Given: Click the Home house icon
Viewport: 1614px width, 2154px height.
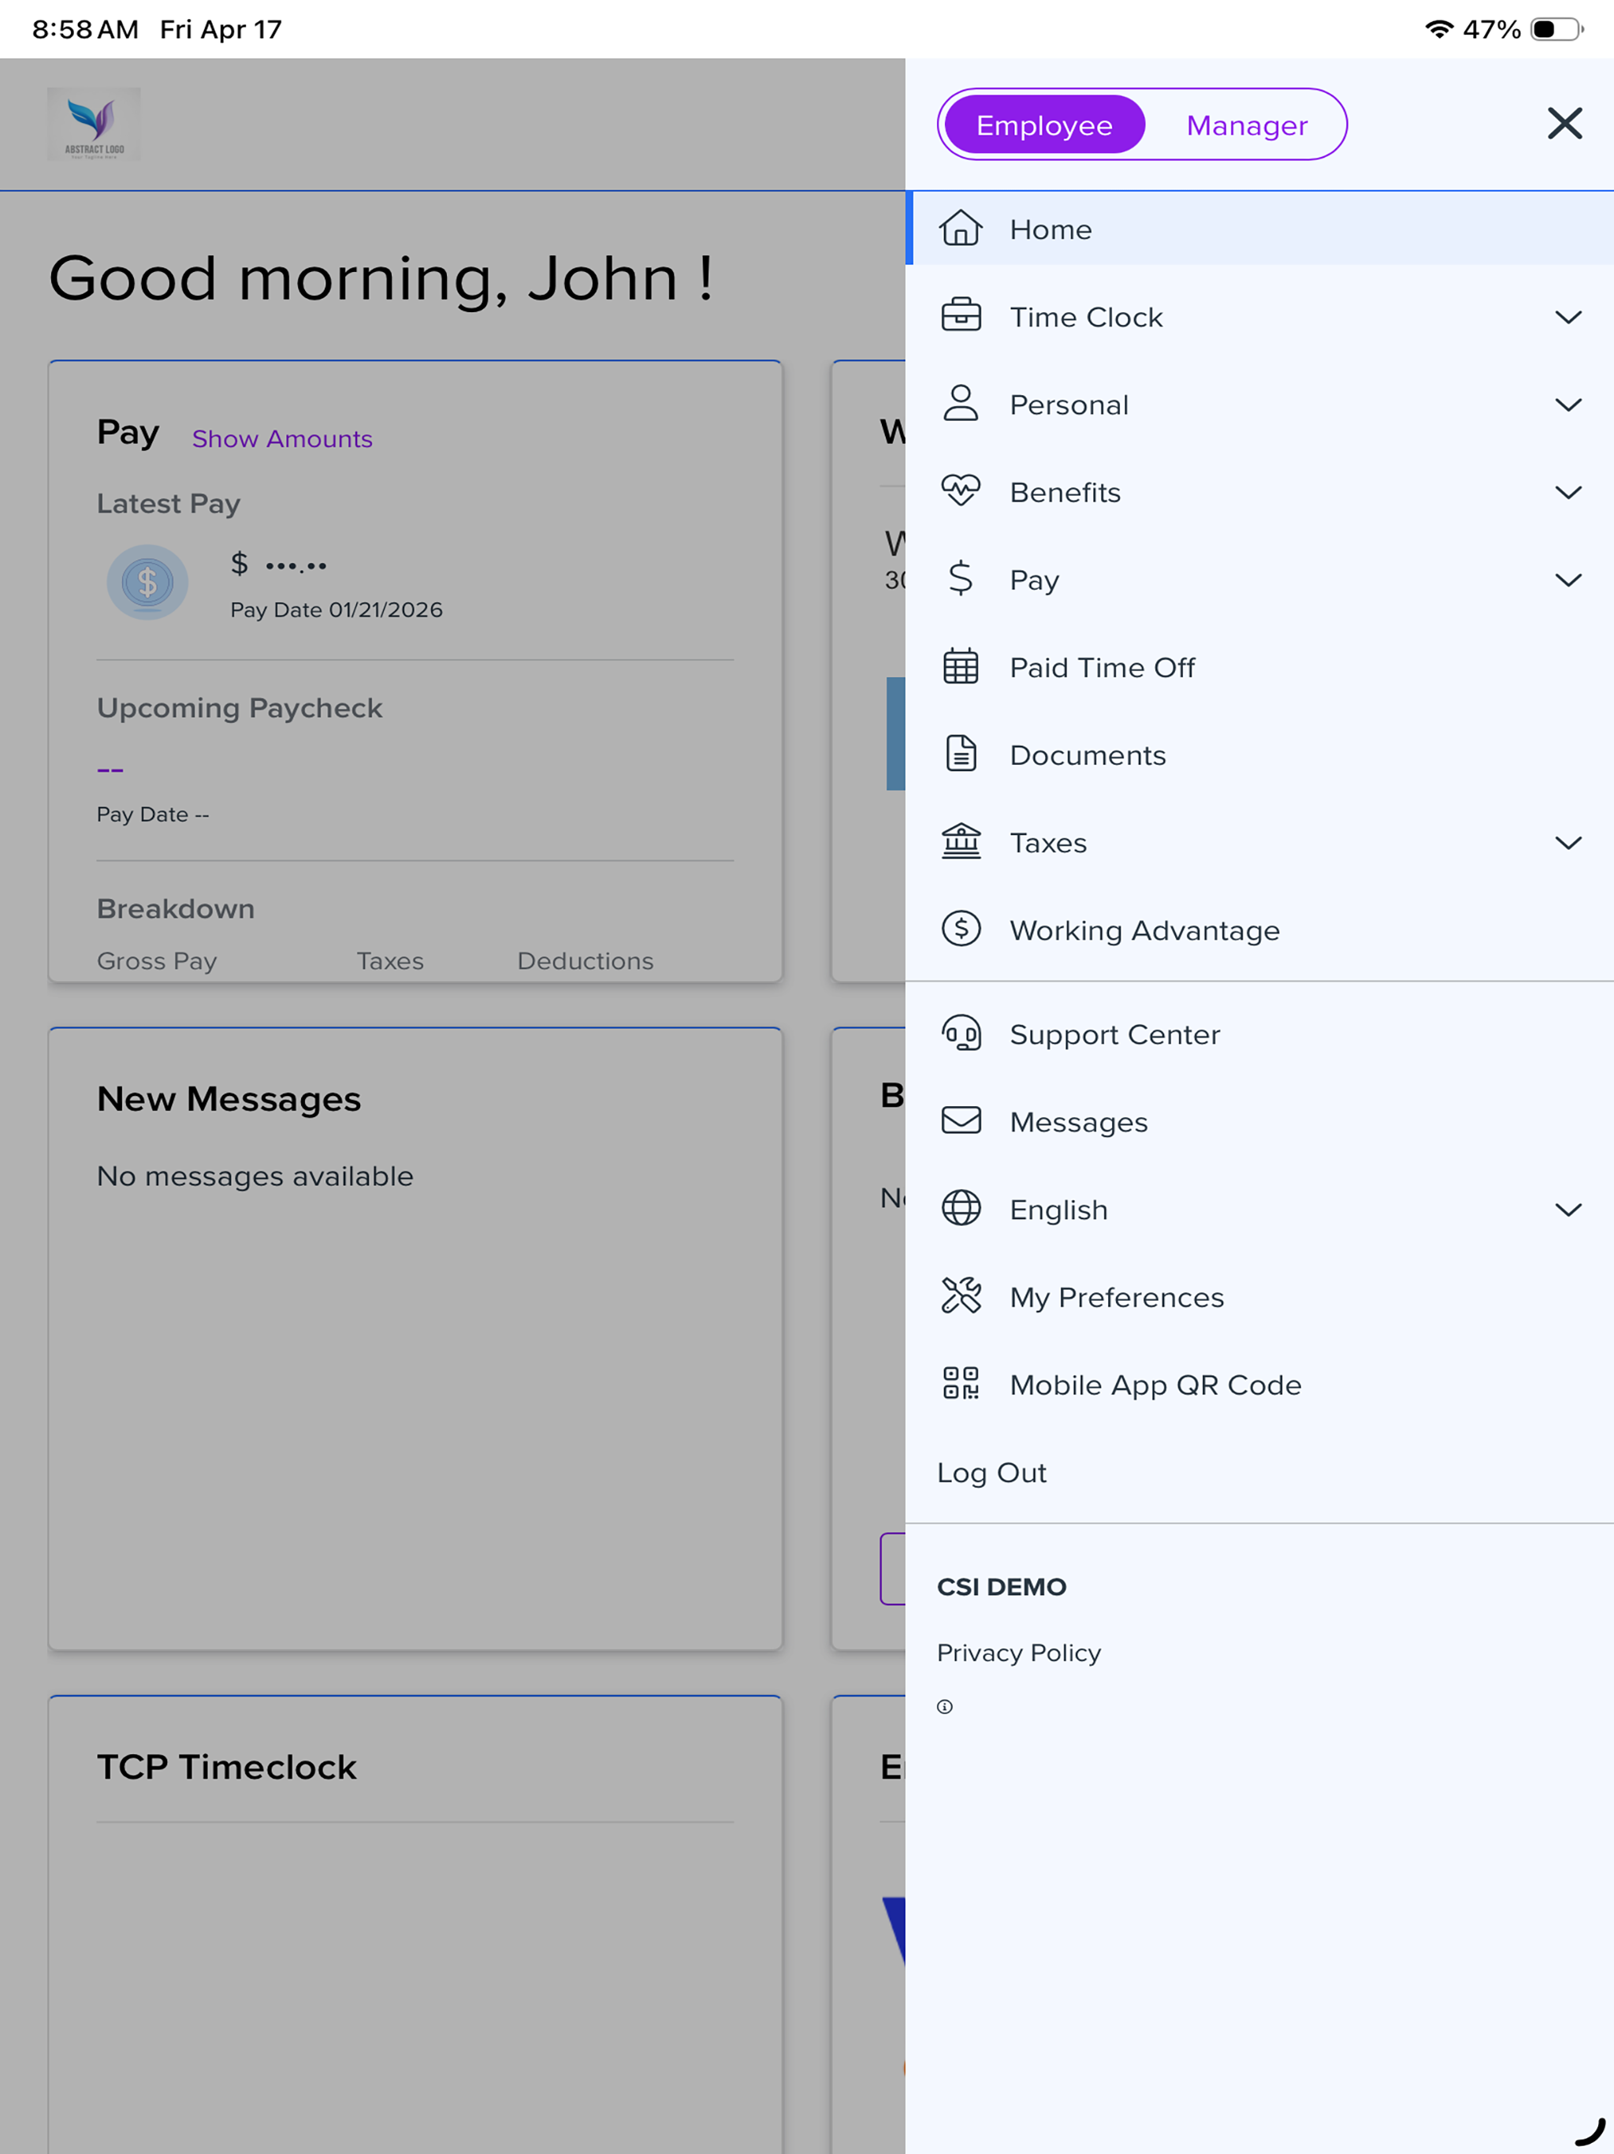Looking at the screenshot, I should (x=960, y=229).
